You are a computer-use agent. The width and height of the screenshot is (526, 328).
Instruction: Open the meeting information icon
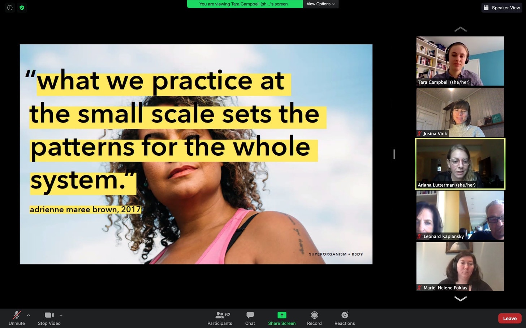pyautogui.click(x=10, y=8)
